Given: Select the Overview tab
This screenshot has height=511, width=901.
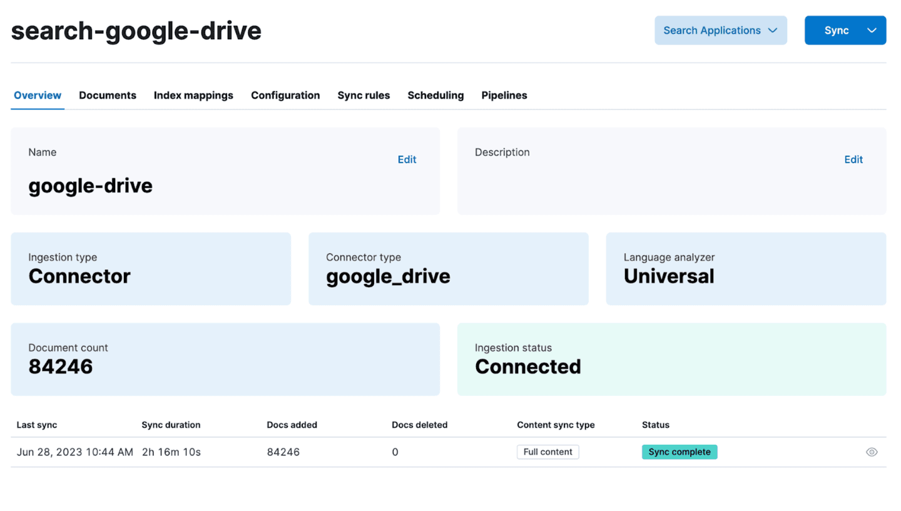Looking at the screenshot, I should [x=37, y=95].
